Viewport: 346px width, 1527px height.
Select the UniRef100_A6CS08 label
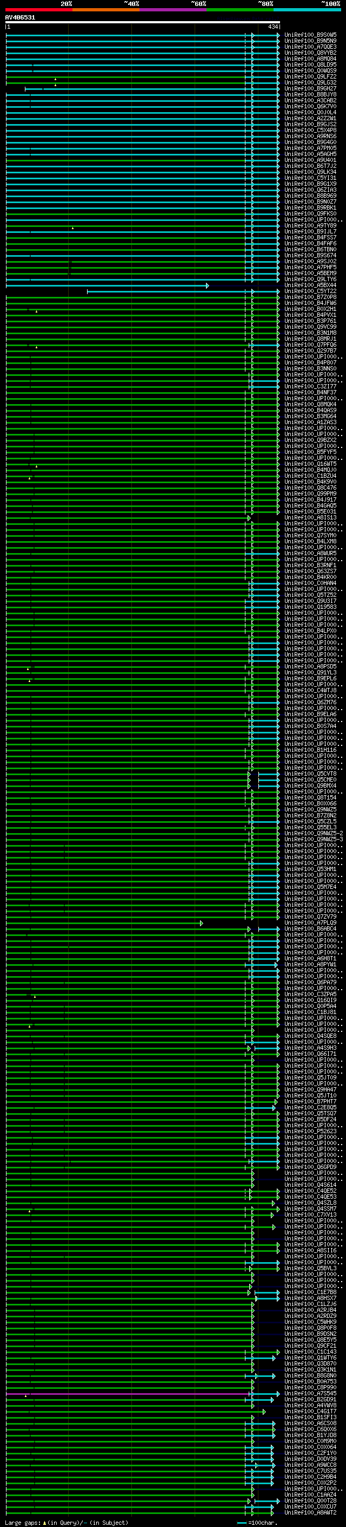[310, 1423]
